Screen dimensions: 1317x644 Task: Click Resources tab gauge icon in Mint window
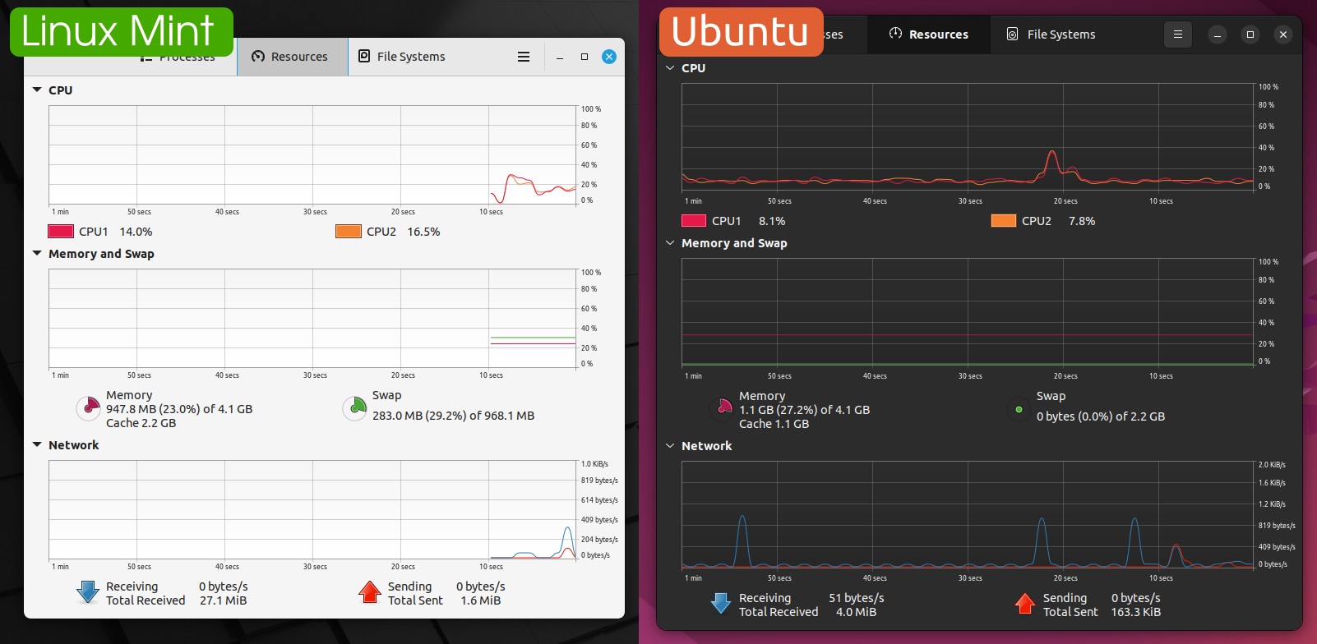tap(258, 57)
